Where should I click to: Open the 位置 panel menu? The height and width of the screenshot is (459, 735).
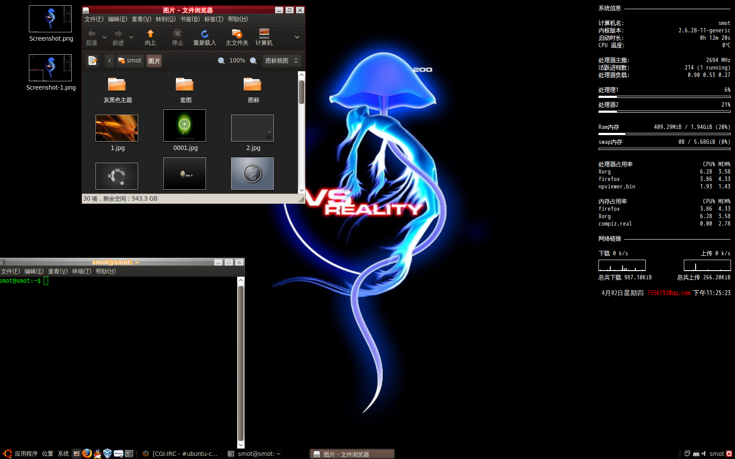[x=48, y=454]
